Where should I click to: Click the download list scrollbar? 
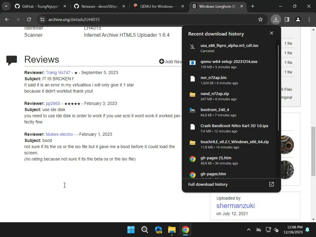(278, 88)
